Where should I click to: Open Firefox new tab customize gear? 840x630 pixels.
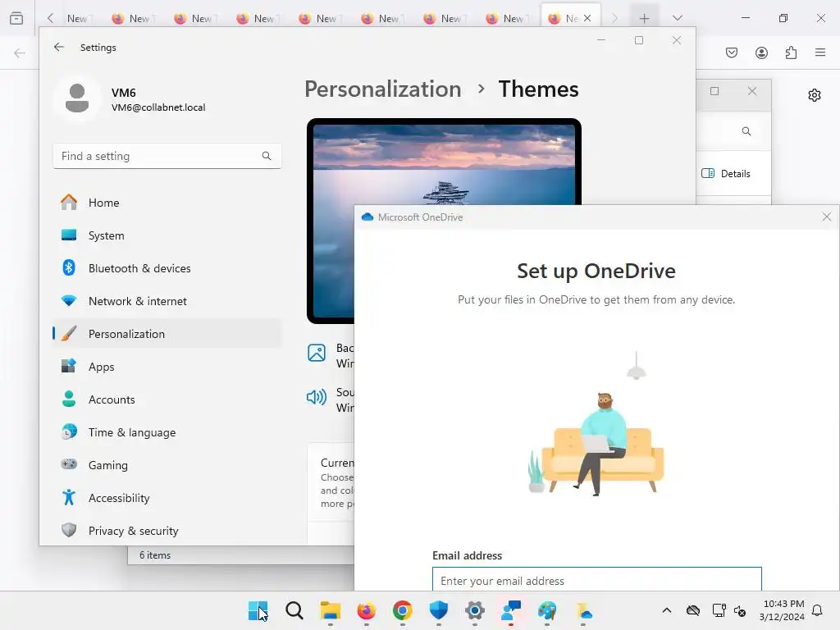pyautogui.click(x=815, y=95)
